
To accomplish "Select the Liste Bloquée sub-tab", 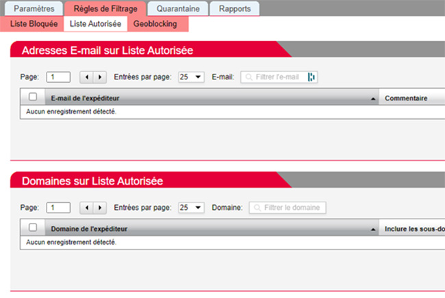I will pyautogui.click(x=34, y=24).
